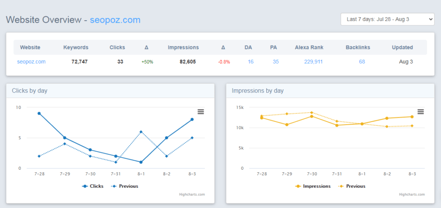This screenshot has width=441, height=208.
Task: Click the Website column header
Action: [30, 47]
